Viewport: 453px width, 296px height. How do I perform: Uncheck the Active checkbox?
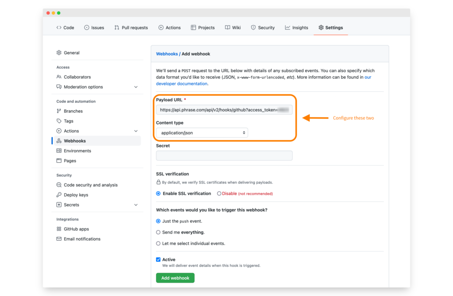158,259
